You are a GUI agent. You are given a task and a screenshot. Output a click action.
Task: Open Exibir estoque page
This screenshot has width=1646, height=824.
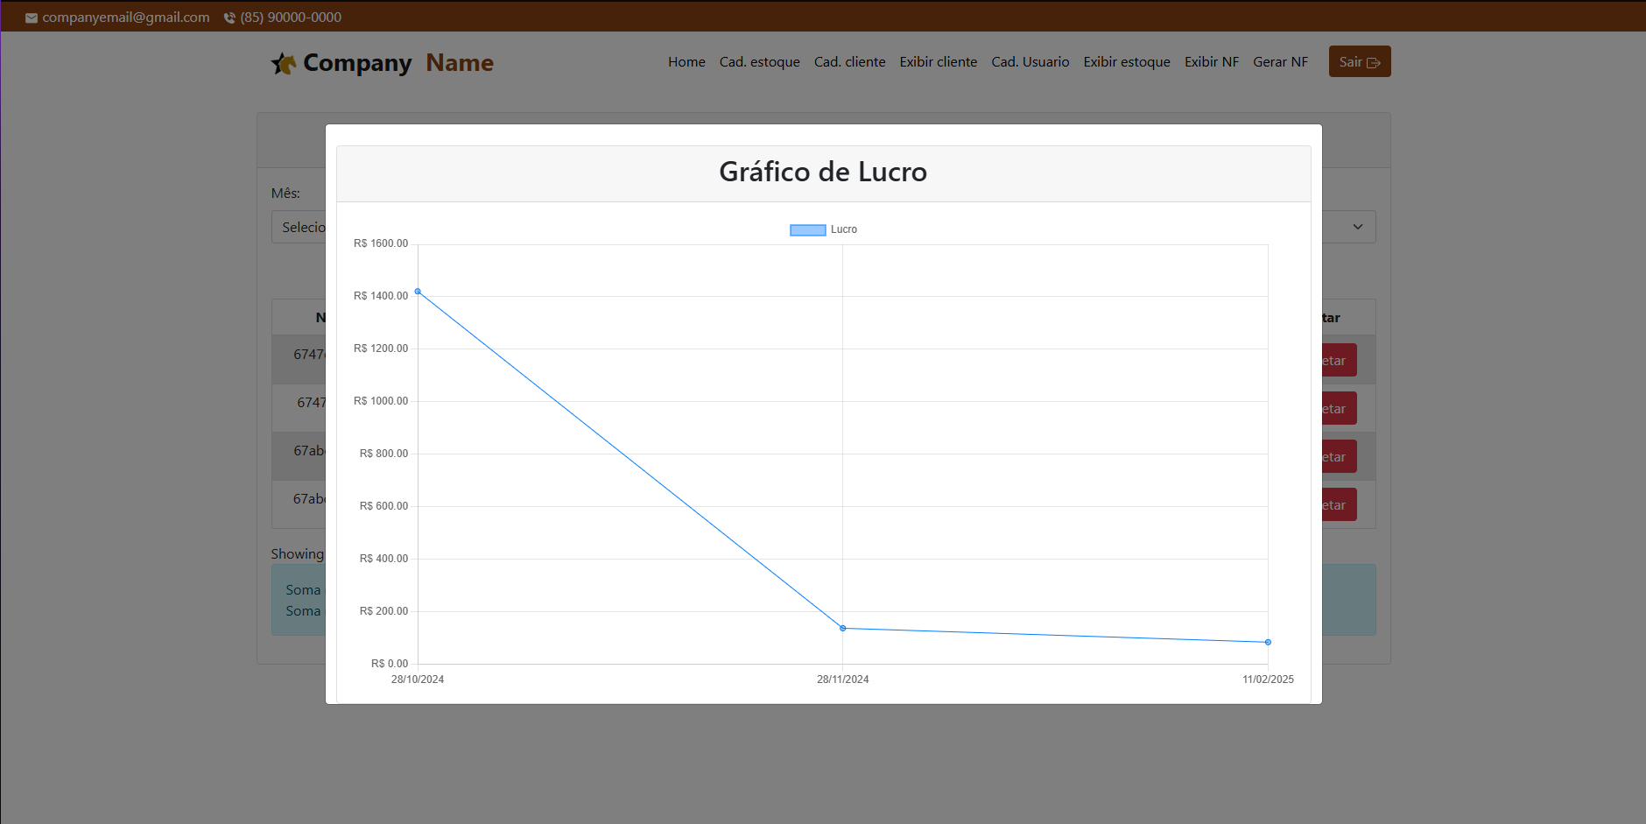[1127, 61]
